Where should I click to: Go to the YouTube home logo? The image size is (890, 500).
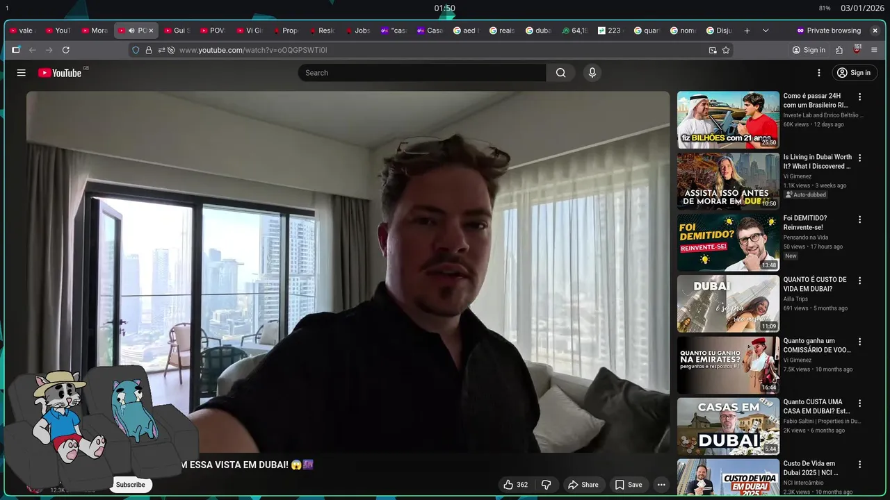[x=60, y=73]
